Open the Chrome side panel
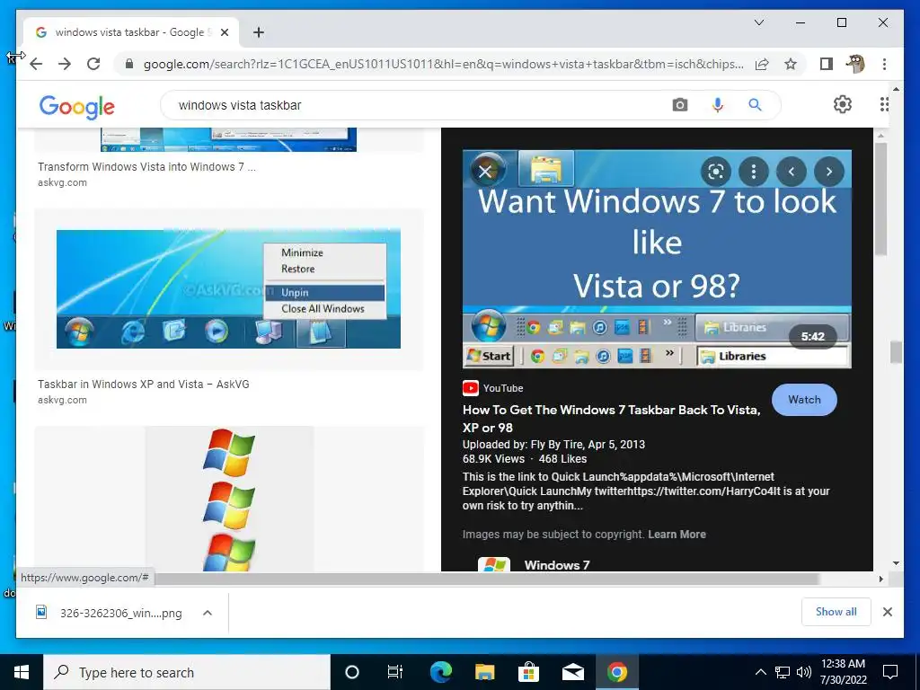 pyautogui.click(x=827, y=64)
